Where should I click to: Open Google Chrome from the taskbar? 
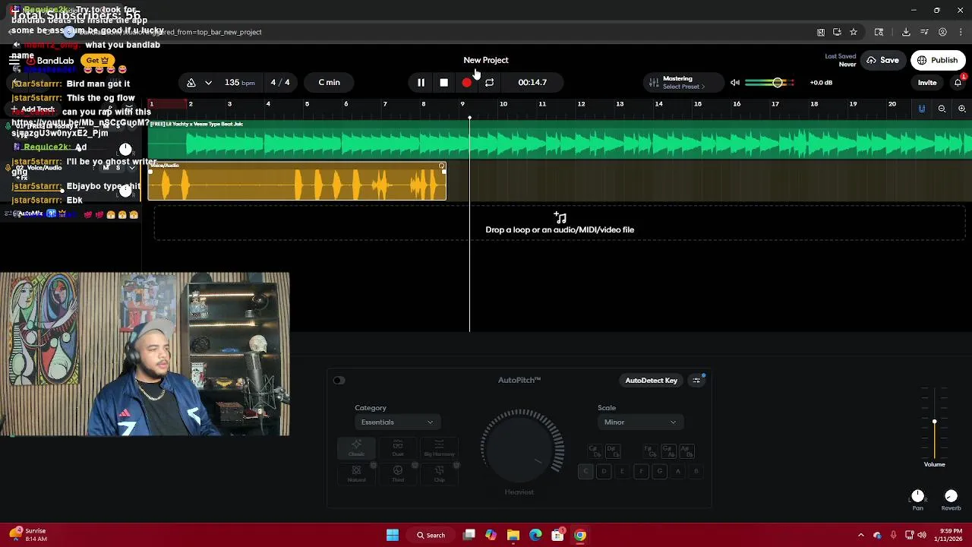click(580, 535)
